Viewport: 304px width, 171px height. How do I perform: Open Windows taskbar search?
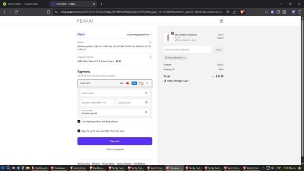(x=8, y=168)
